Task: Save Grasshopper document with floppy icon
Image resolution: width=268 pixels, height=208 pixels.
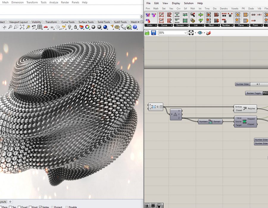Action: [x=153, y=33]
